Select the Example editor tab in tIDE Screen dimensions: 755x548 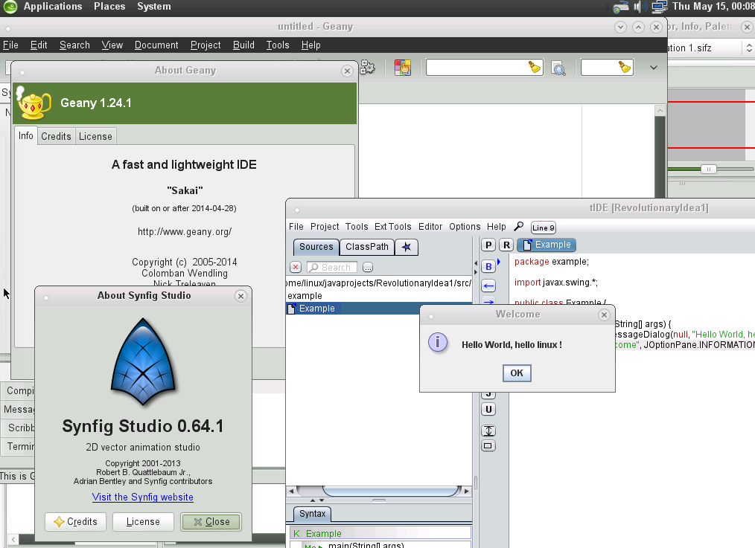(547, 245)
